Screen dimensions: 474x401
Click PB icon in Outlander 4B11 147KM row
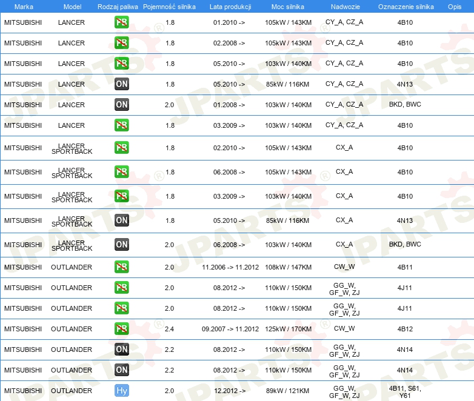coord(122,267)
